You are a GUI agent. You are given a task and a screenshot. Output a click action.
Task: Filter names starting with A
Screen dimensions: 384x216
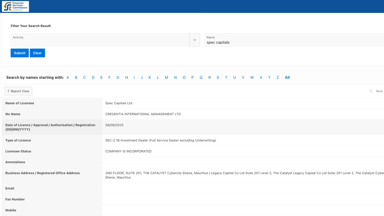tap(68, 77)
